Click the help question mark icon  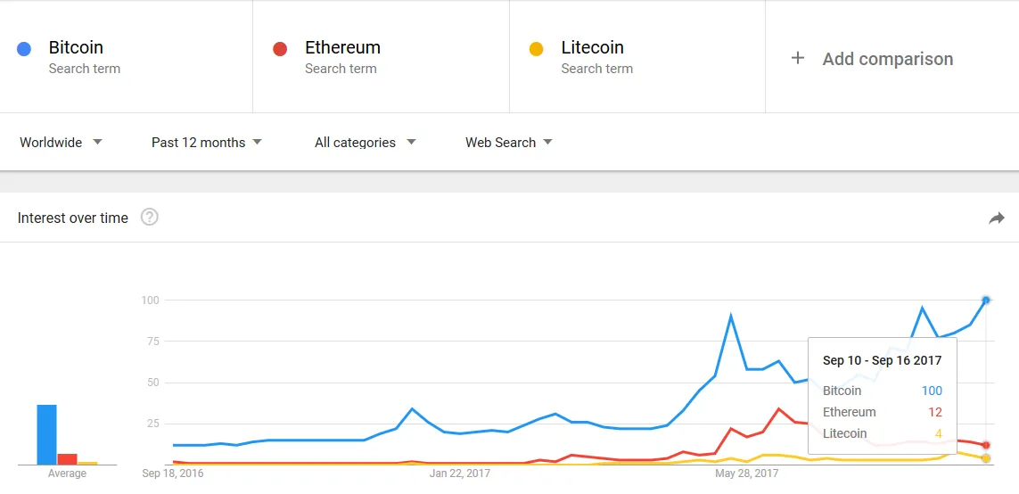150,218
